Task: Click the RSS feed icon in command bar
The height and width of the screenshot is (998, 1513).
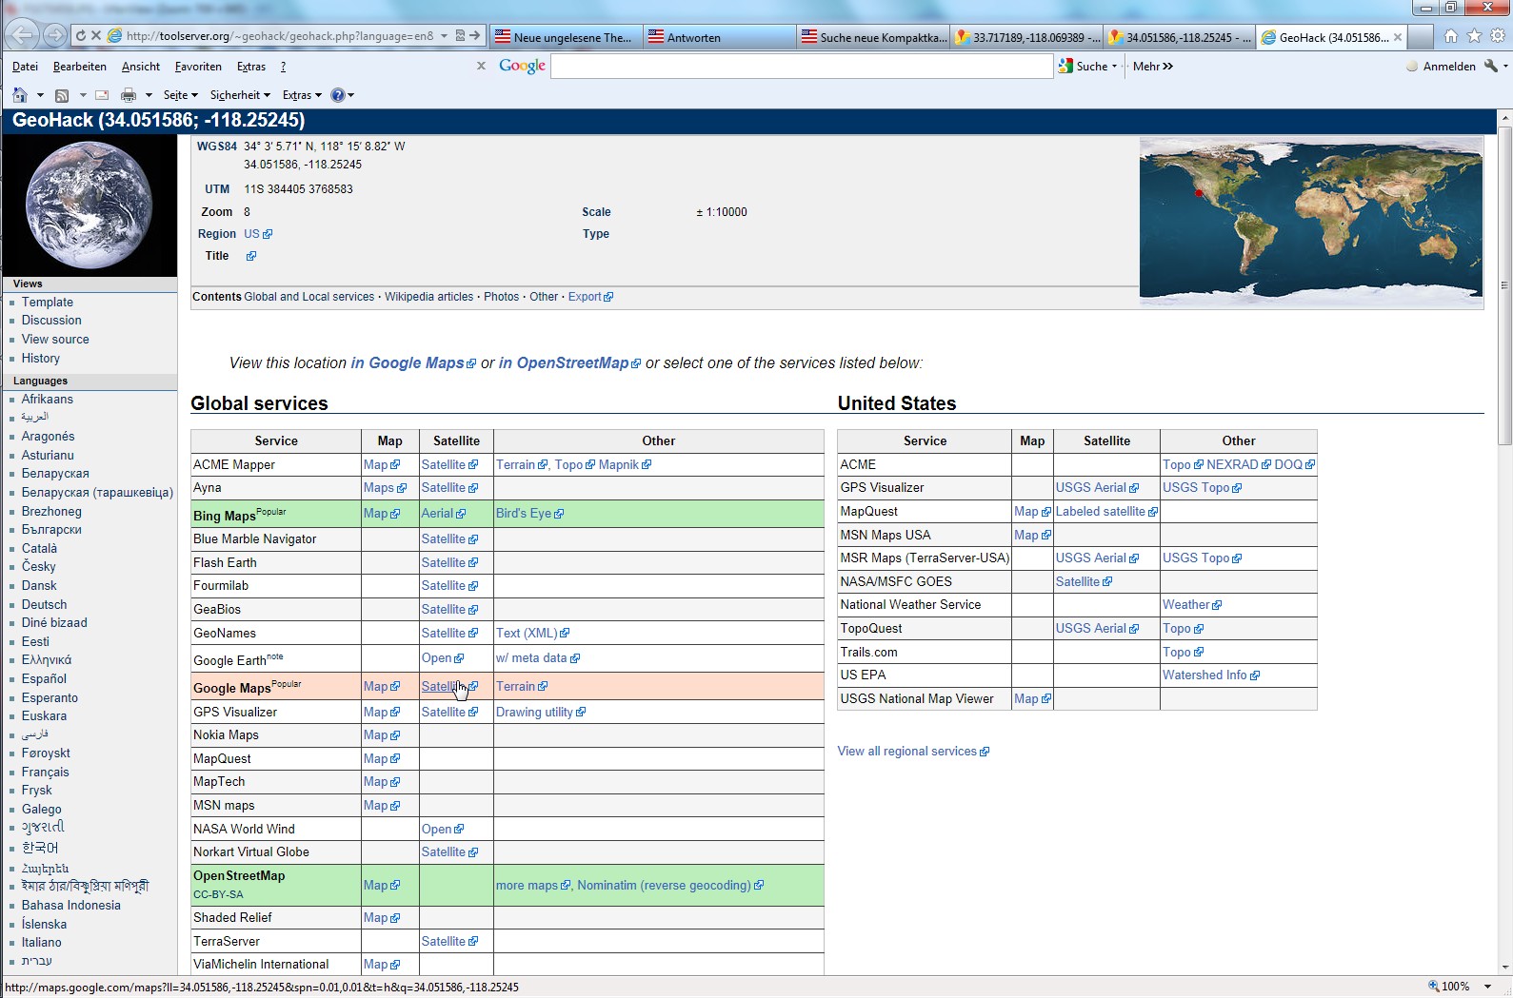Action: (x=62, y=95)
